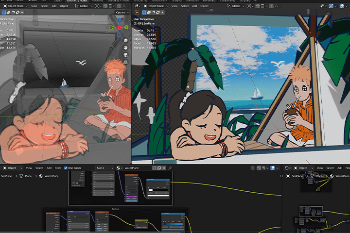Toggle the Use Nodes checkbox
Image resolution: width=350 pixels, height=233 pixels.
click(66, 168)
